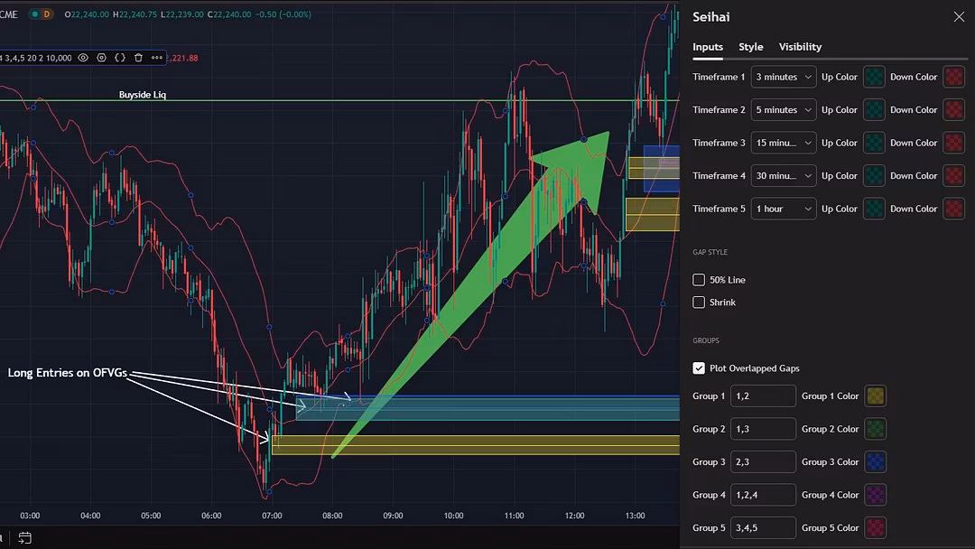Click the delayed data 'D' badge

click(47, 14)
